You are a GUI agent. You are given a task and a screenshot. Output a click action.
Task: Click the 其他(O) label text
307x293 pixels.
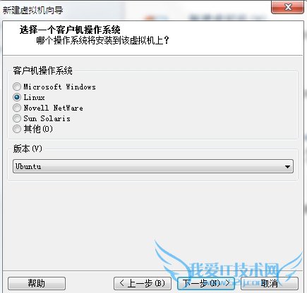point(38,129)
